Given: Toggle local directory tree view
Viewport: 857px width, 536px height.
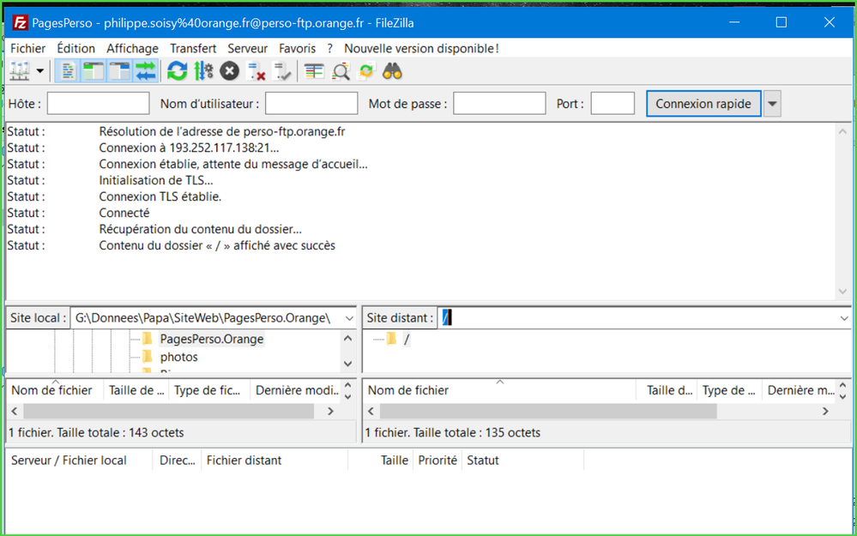Looking at the screenshot, I should (93, 71).
